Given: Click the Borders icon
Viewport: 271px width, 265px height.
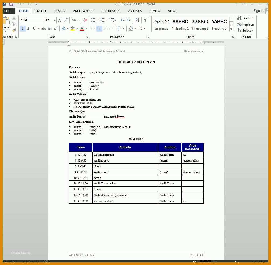Looking at the screenshot, I should point(140,28).
